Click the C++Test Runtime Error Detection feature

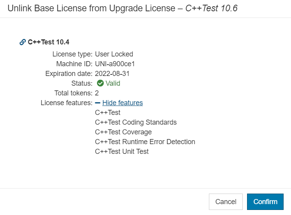(x=145, y=142)
